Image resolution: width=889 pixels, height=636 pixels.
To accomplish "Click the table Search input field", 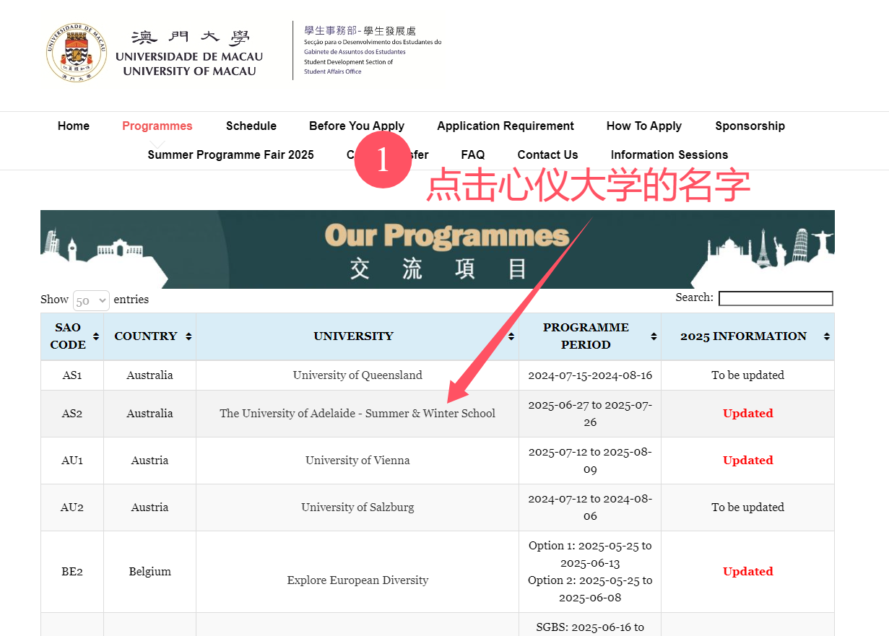I will pos(776,298).
